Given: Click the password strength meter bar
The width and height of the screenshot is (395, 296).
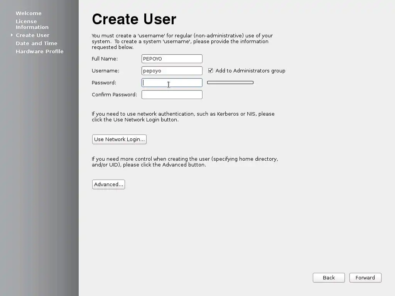Looking at the screenshot, I should point(230,82).
